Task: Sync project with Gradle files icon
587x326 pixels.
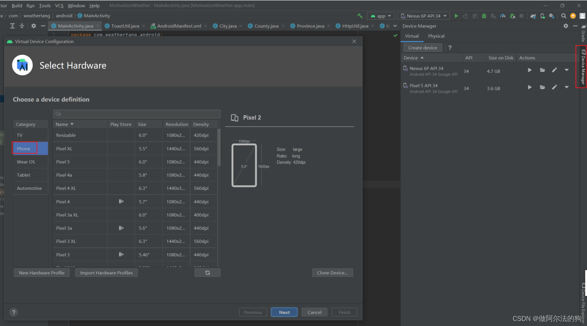Action: click(x=533, y=16)
